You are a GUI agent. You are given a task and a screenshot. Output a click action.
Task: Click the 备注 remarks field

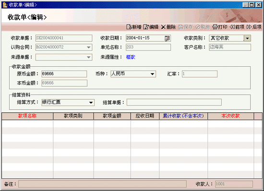click(102, 184)
